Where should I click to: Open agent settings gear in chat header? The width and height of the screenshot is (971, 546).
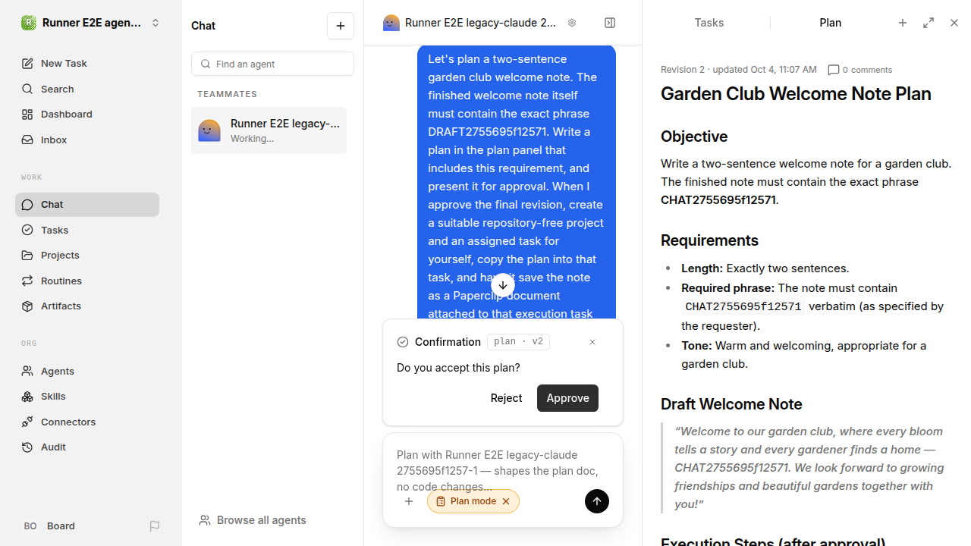click(x=572, y=23)
